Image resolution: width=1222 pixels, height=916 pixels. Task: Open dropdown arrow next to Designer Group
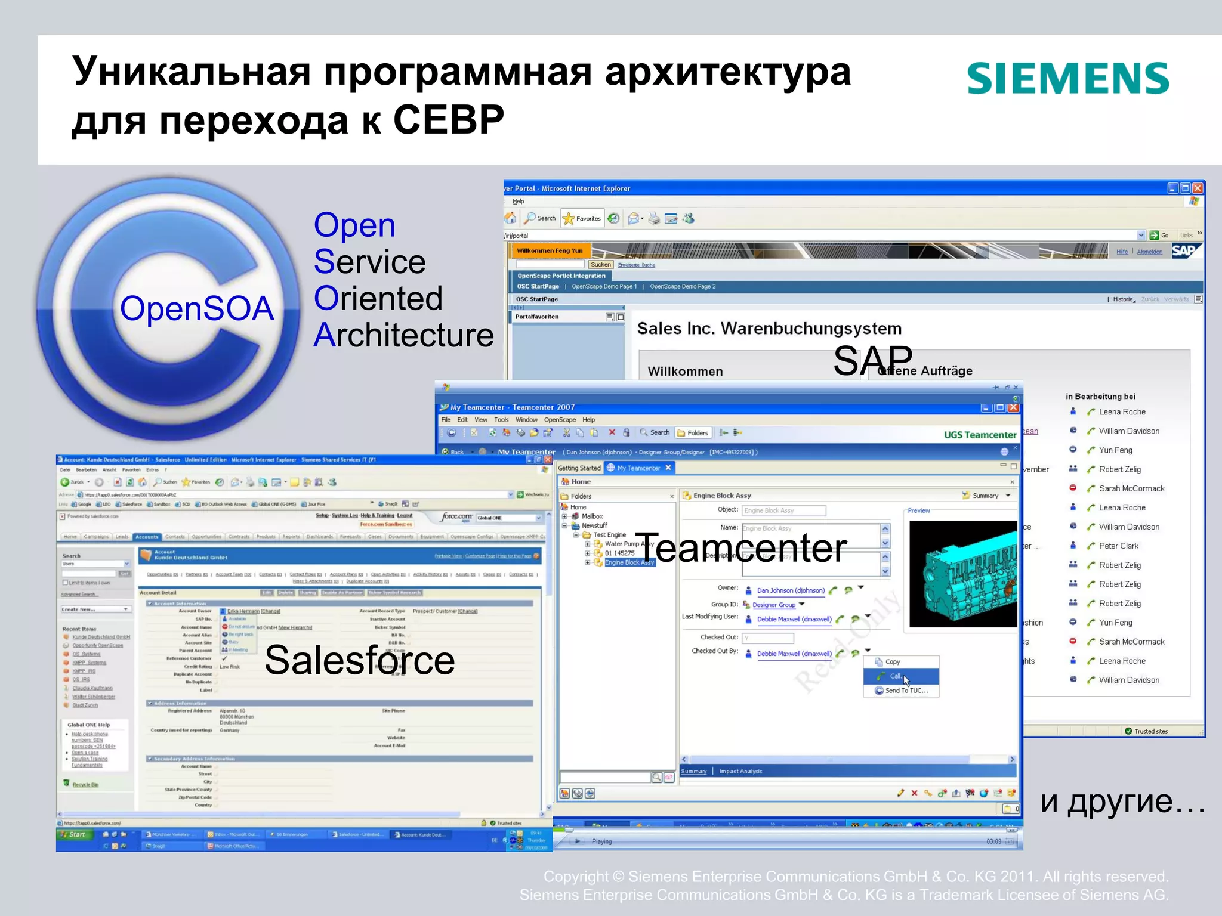click(802, 604)
